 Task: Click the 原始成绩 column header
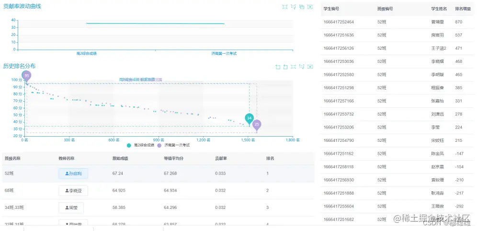(x=120, y=158)
